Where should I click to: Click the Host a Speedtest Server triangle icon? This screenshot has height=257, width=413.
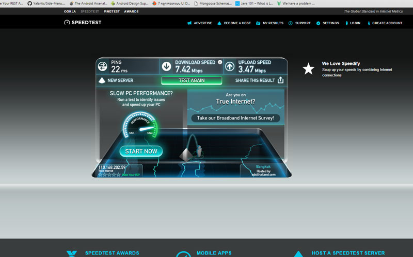coord(298,254)
